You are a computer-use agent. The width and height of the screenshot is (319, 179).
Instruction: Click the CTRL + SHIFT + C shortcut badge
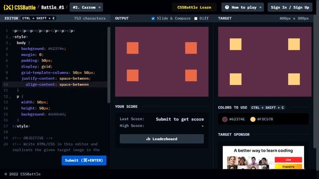pyautogui.click(x=267, y=107)
